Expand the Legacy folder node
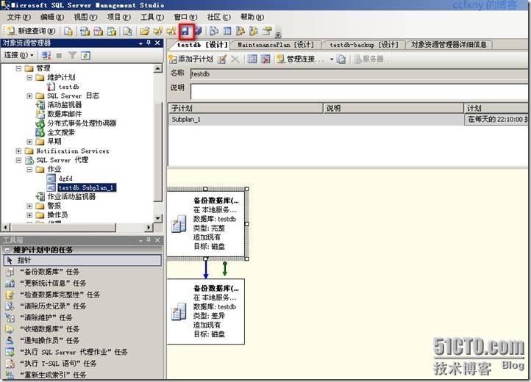Image resolution: width=531 pixels, height=382 pixels. pyautogui.click(x=29, y=142)
